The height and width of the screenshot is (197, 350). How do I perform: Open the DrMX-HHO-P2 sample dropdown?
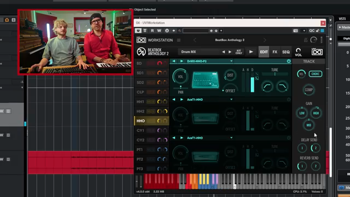pos(231,61)
